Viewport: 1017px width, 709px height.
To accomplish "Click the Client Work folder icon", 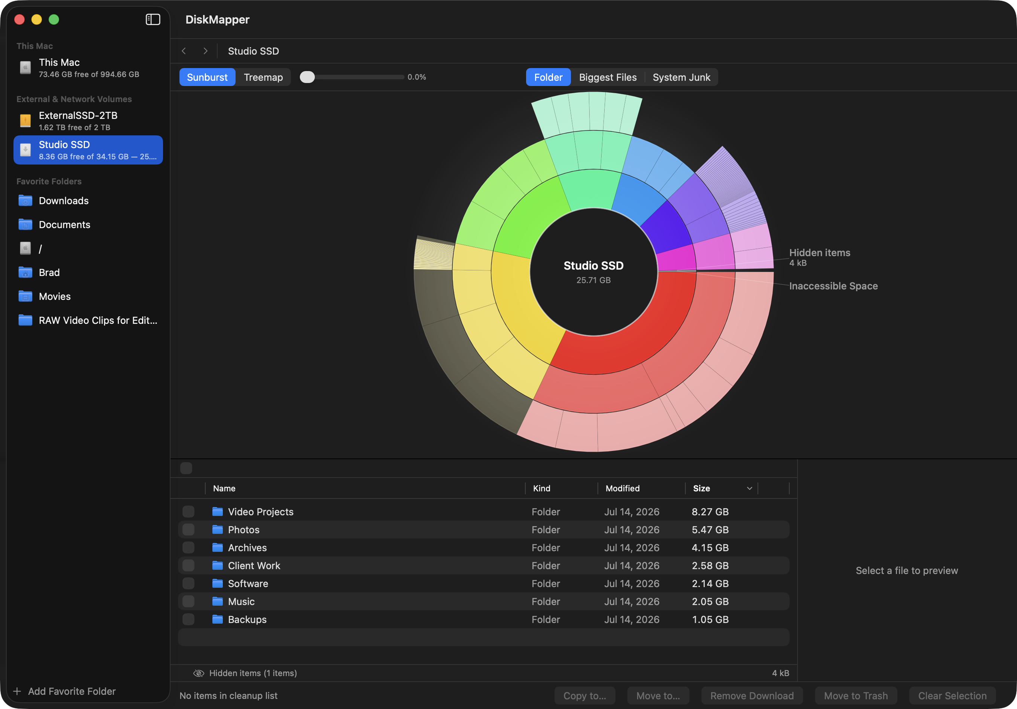I will click(x=217, y=565).
